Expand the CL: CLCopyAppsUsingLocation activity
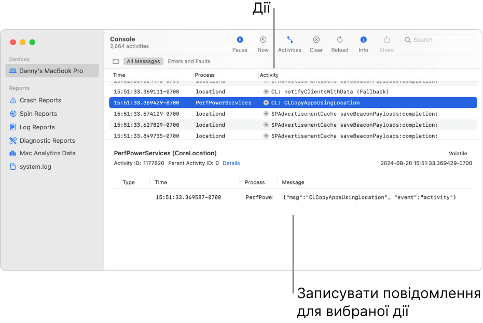Screen dimensions: 483x323 [x=266, y=103]
